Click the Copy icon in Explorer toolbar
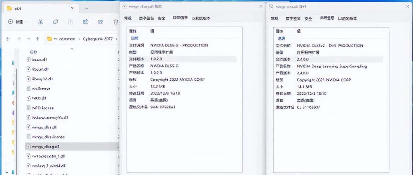The height and width of the screenshot is (175, 413). tap(55, 22)
